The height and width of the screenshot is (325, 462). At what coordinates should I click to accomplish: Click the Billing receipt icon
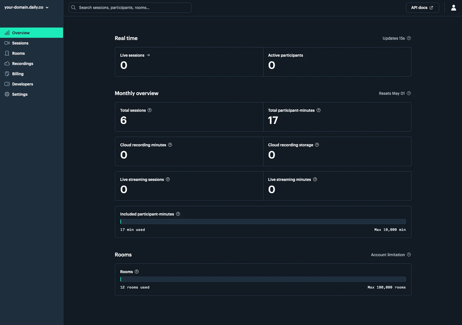(x=7, y=74)
